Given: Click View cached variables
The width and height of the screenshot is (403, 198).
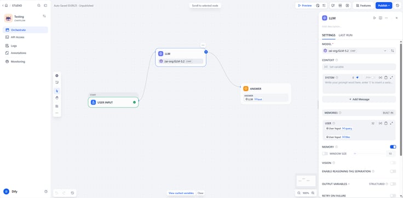Looking at the screenshot, I should pyautogui.click(x=181, y=193).
